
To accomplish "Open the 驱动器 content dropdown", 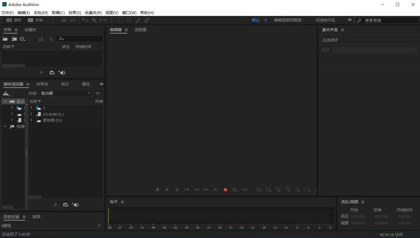I will point(65,93).
